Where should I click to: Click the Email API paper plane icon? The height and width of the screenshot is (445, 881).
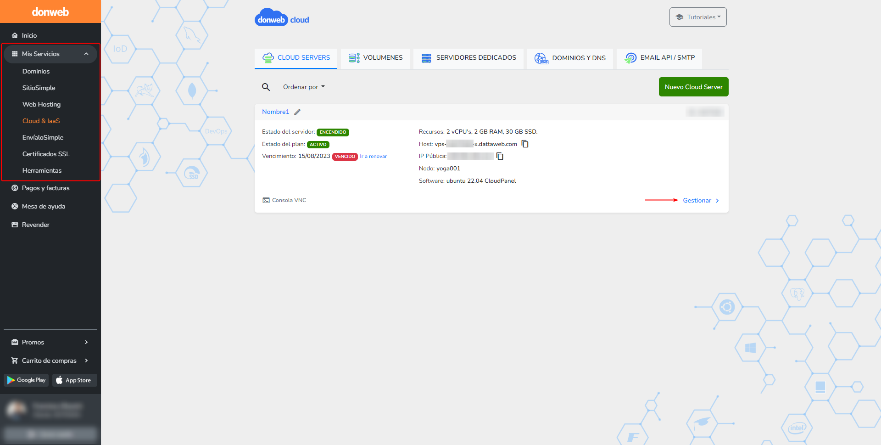click(630, 58)
